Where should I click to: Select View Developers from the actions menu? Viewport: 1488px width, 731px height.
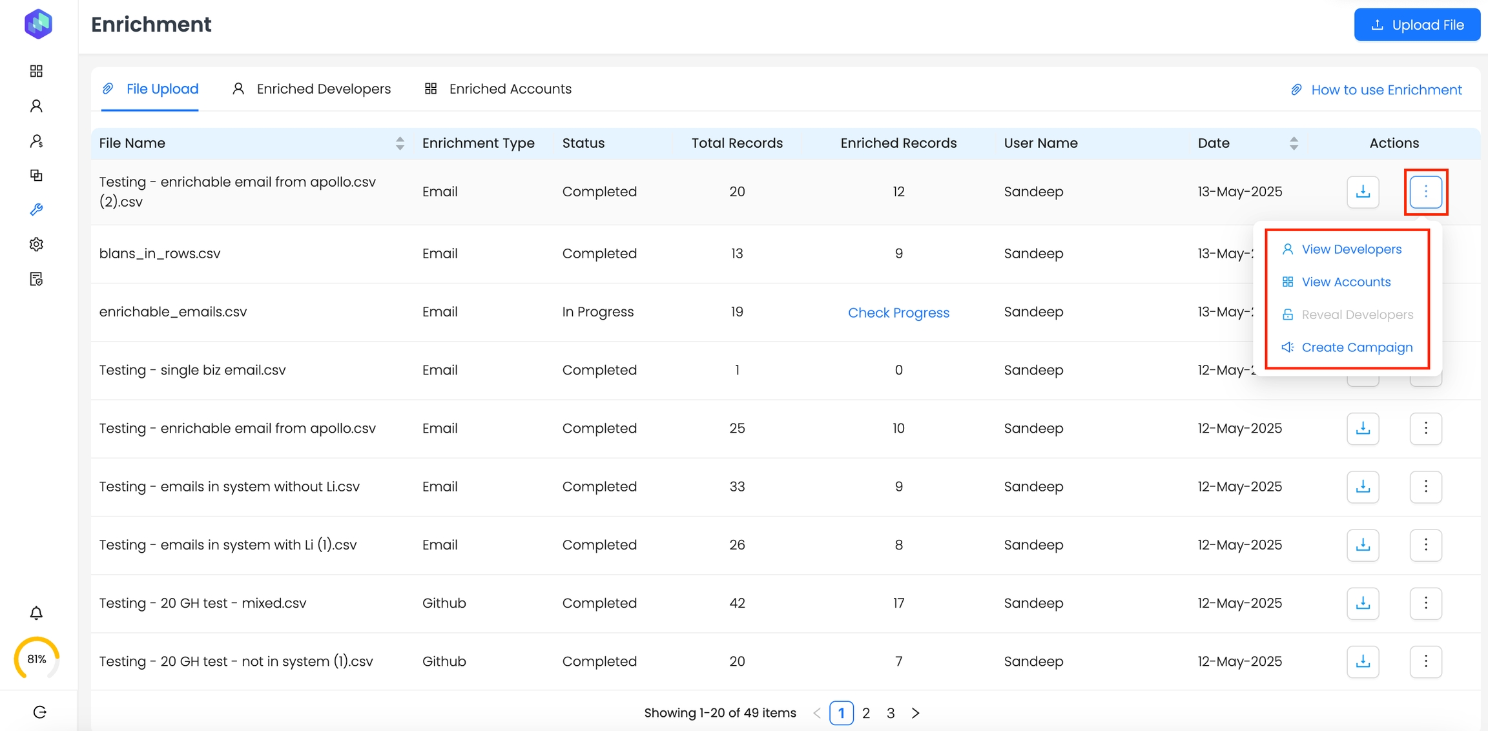[x=1351, y=249]
